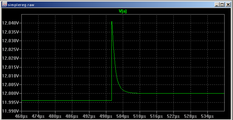Image resolution: width=233 pixels, height=120 pixels.
Task: Click the 12.040V axis label
Action: click(x=10, y=23)
